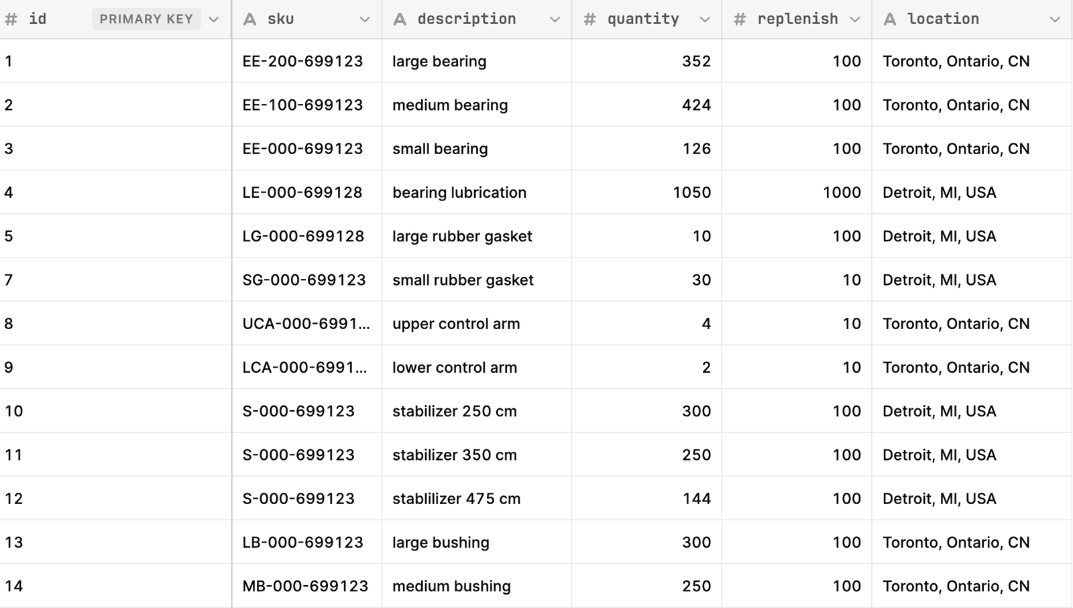Select location cell of bearing lubrication row
Image resolution: width=1073 pixels, height=608 pixels.
click(x=972, y=192)
